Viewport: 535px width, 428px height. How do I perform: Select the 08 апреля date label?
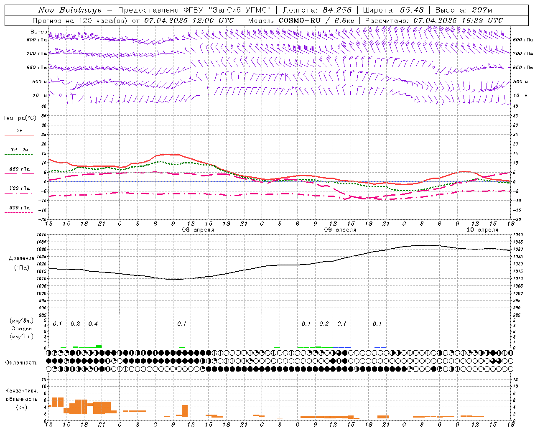click(198, 230)
